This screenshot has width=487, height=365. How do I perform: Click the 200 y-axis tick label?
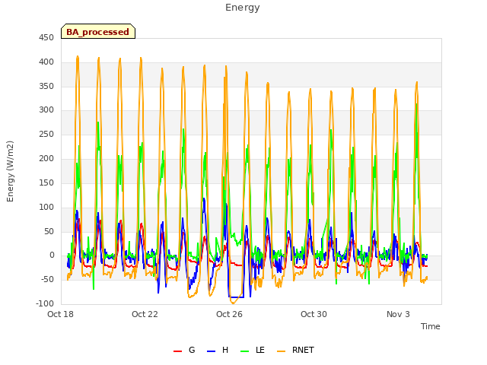pyautogui.click(x=46, y=158)
